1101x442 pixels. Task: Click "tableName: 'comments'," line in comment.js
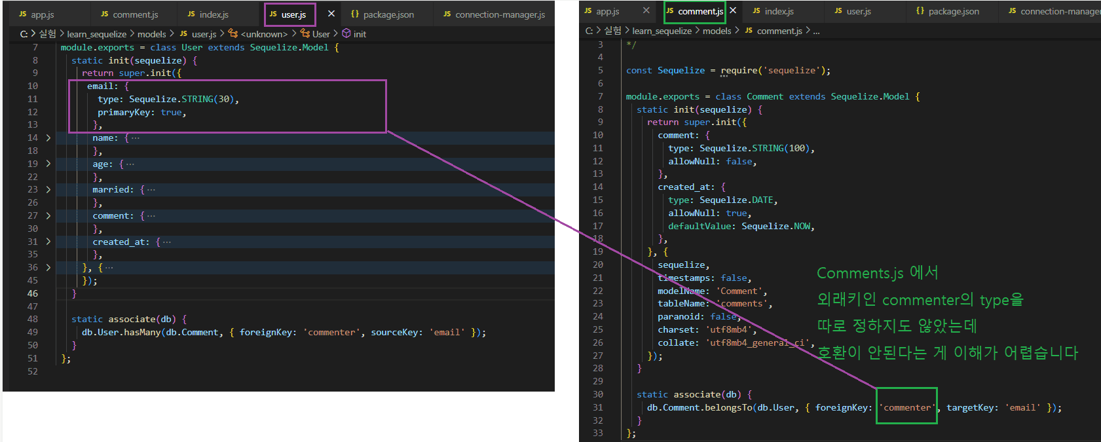[x=715, y=304]
